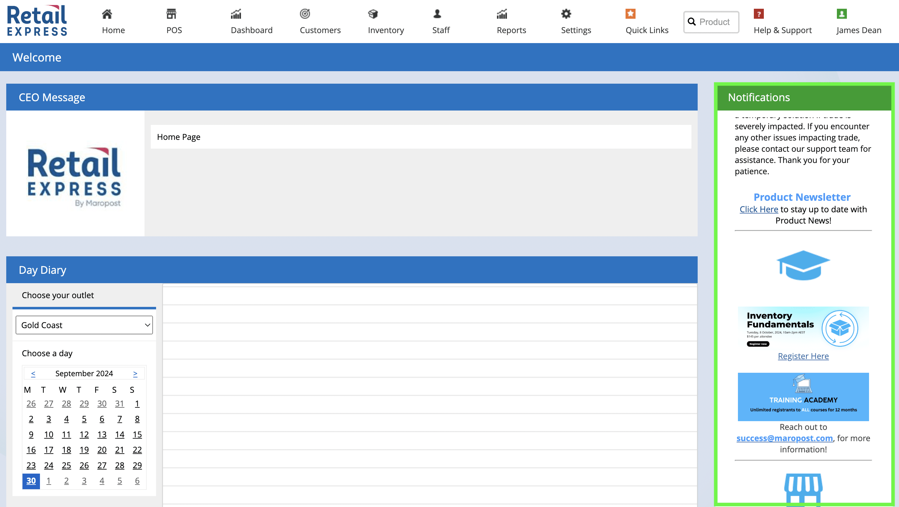Viewport: 899px width, 507px height.
Task: Expand the Gold Coast outlet dropdown
Action: tap(84, 325)
